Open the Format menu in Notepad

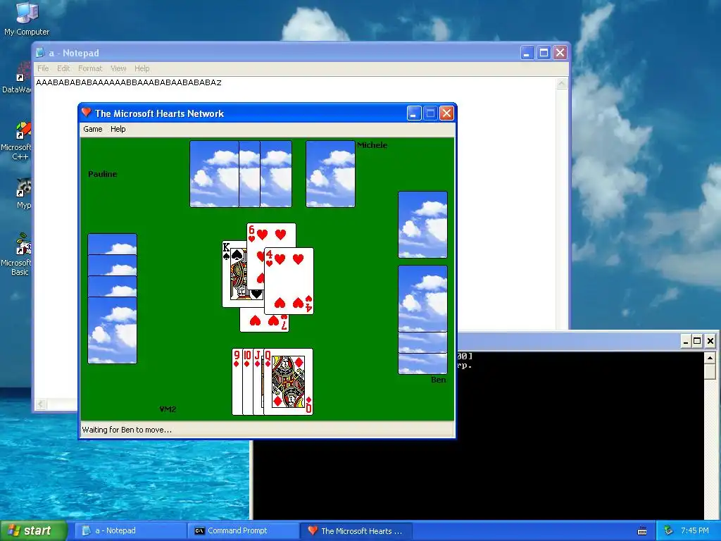[90, 68]
